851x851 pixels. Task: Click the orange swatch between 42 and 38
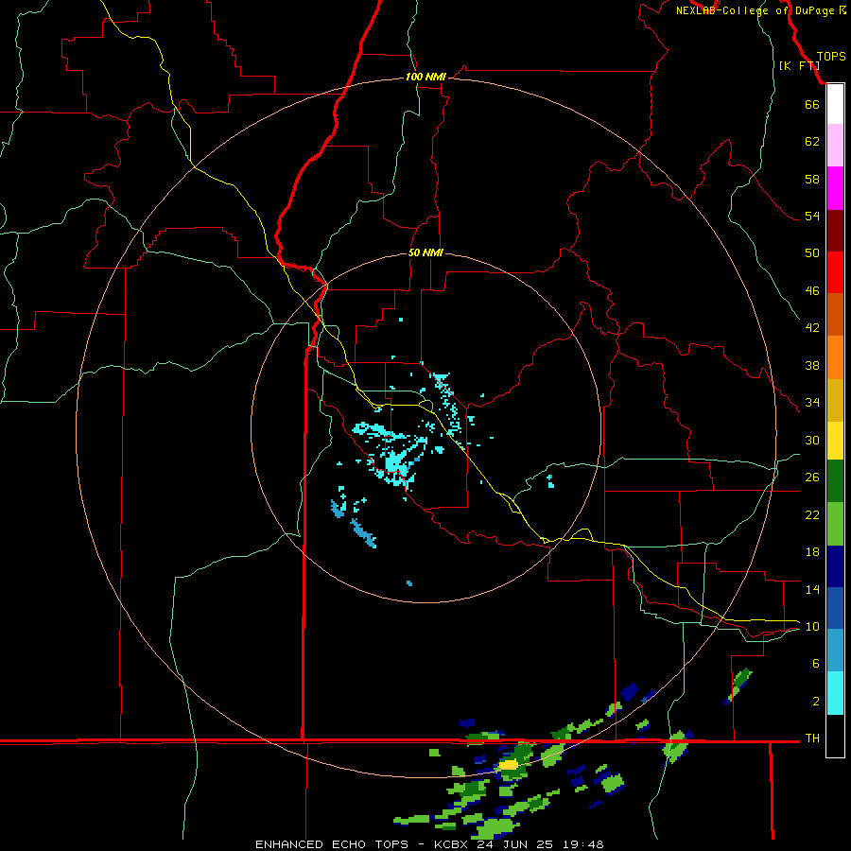pyautogui.click(x=835, y=357)
